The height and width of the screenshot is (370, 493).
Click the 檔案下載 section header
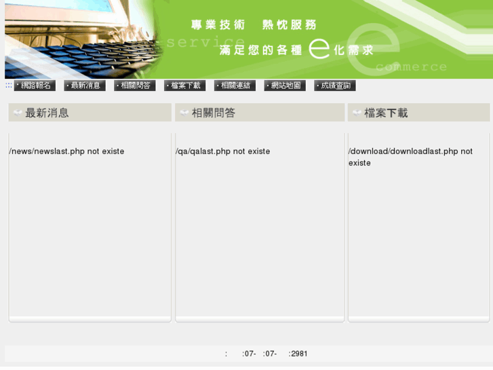point(419,113)
